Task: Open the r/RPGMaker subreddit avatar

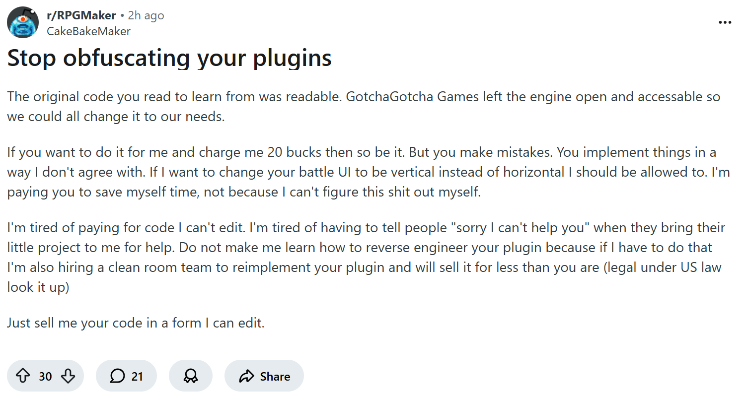Action: (23, 23)
